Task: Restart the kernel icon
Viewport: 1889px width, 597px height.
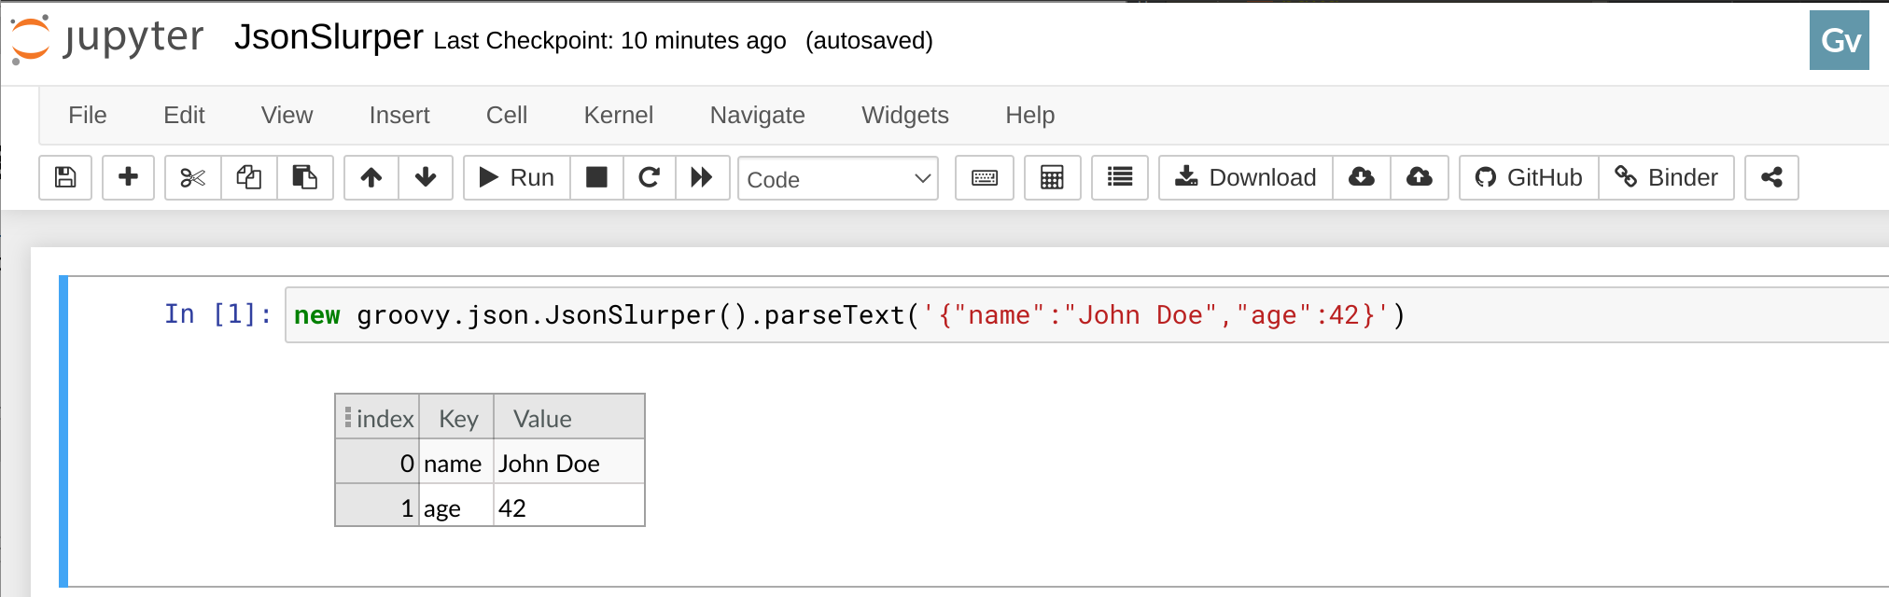Action: [649, 177]
